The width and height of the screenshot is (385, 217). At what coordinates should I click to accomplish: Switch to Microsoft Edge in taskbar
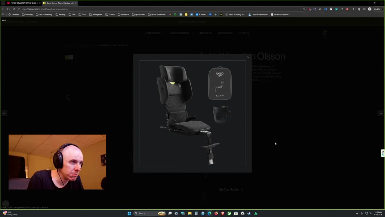pyautogui.click(x=209, y=213)
